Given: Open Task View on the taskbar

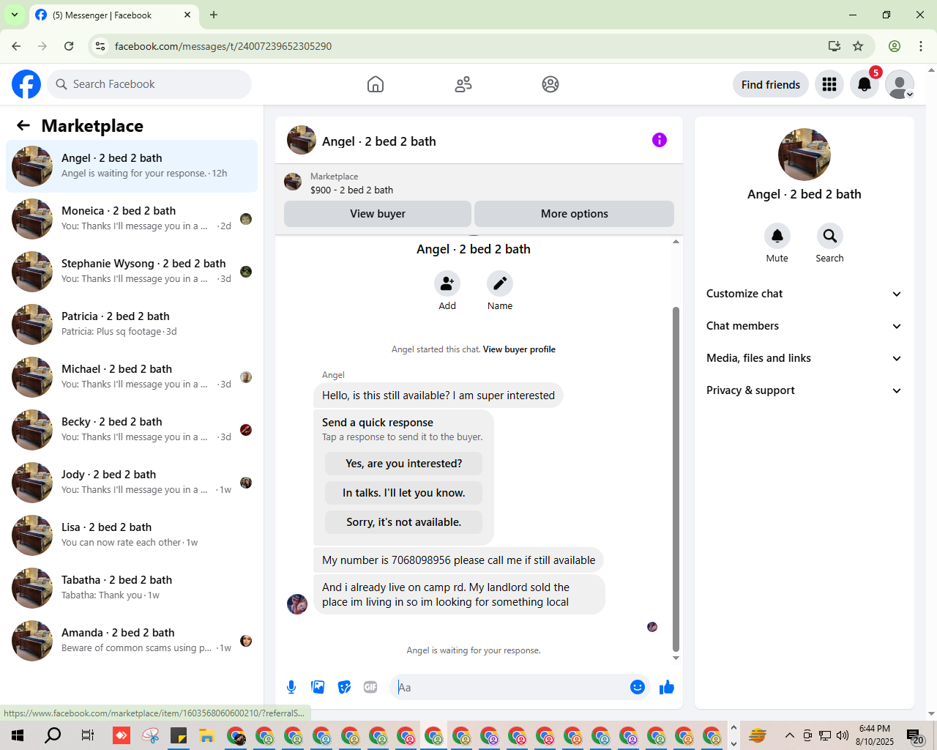Looking at the screenshot, I should tap(87, 735).
